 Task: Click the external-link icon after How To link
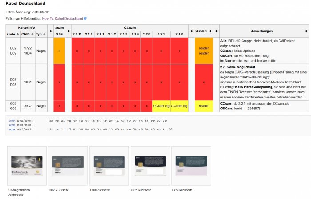[85, 19]
